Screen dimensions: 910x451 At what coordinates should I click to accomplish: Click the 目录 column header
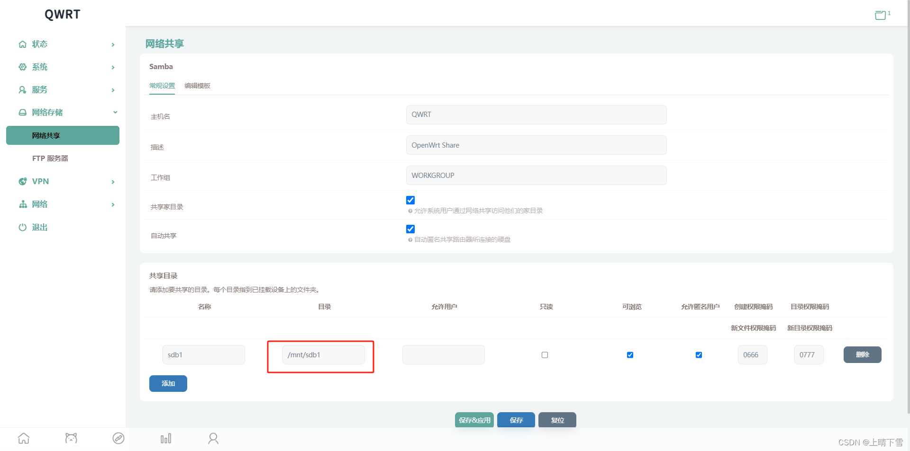click(325, 307)
